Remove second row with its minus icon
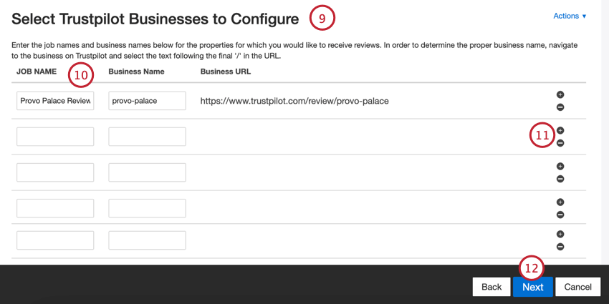The width and height of the screenshot is (609, 304). pyautogui.click(x=560, y=143)
